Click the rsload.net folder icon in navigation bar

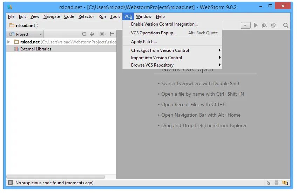coord(12,25)
